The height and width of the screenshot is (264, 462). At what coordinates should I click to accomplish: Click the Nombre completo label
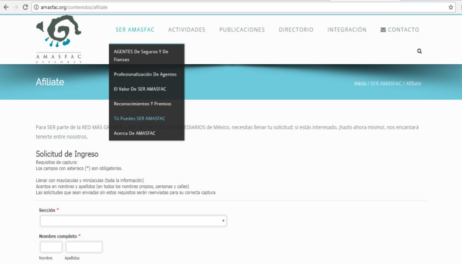(x=58, y=236)
